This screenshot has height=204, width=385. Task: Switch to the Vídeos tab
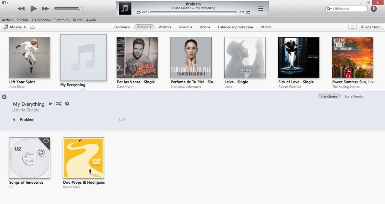tap(204, 27)
